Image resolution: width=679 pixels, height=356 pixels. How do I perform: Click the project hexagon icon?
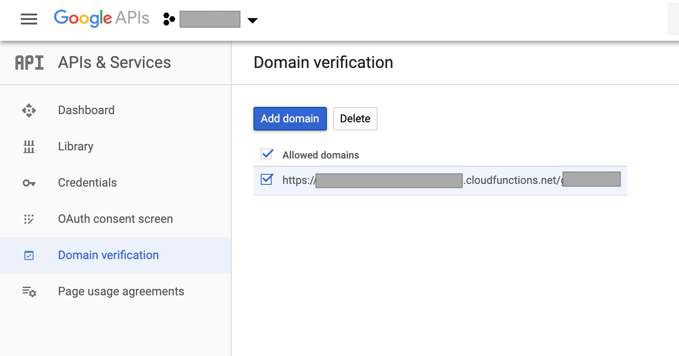click(169, 19)
